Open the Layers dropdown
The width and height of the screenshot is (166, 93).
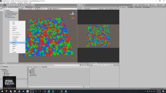[x=154, y=5]
